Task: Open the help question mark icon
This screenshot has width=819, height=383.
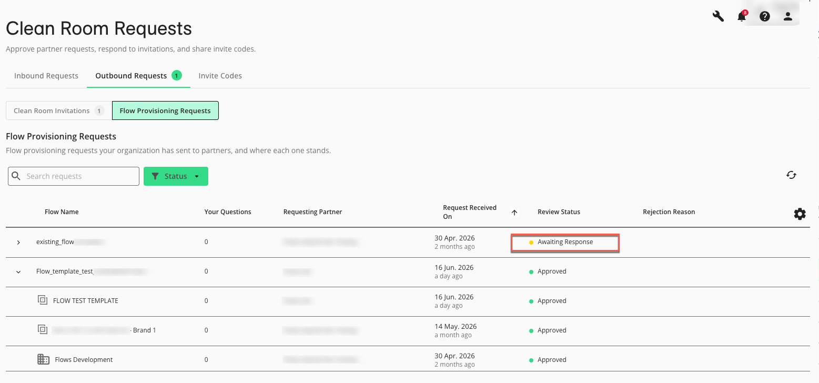Action: [765, 16]
